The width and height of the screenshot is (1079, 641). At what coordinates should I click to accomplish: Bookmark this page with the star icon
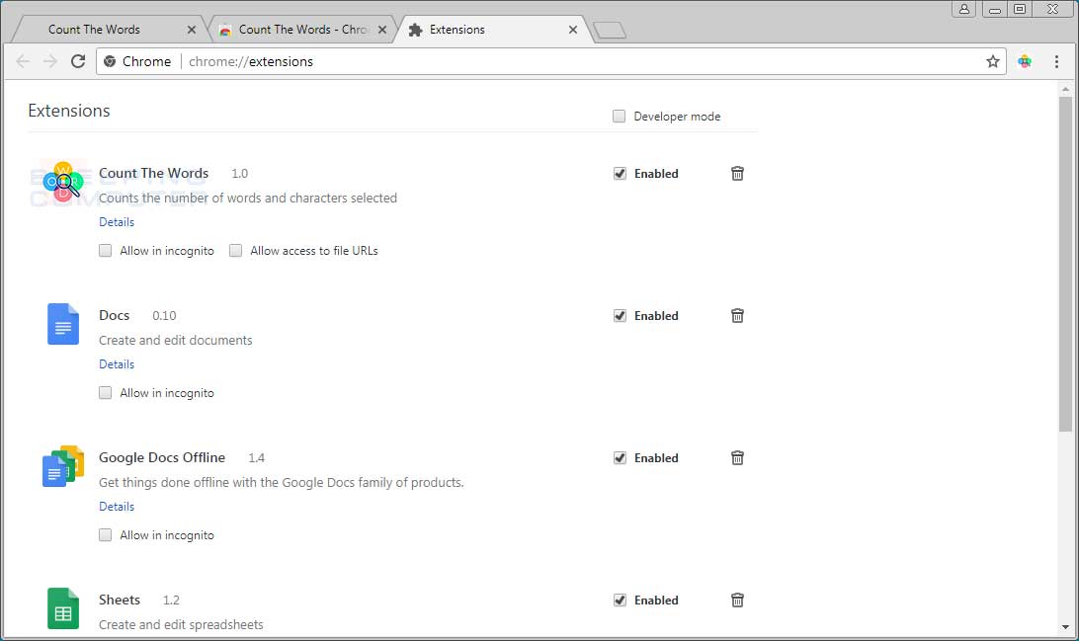[x=992, y=61]
